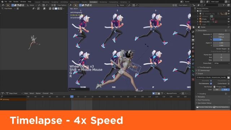Open dope sheet filter funnel dropdown
Screen dimensions: 231x130
pyautogui.click(x=163, y=93)
